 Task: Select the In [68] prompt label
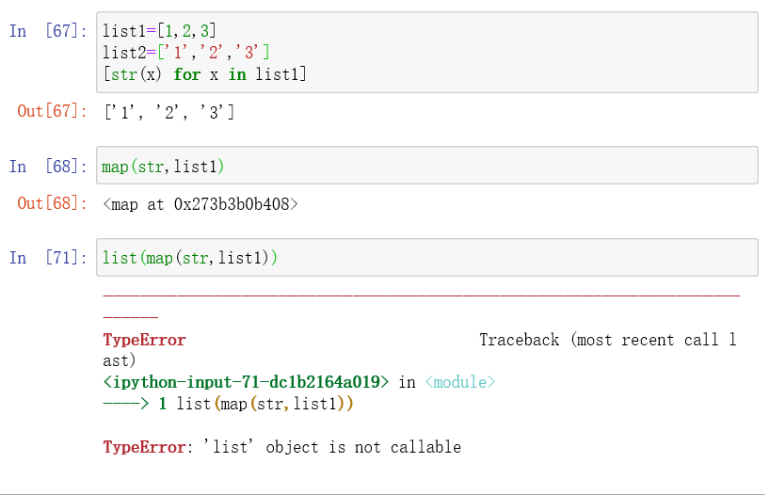tap(48, 167)
